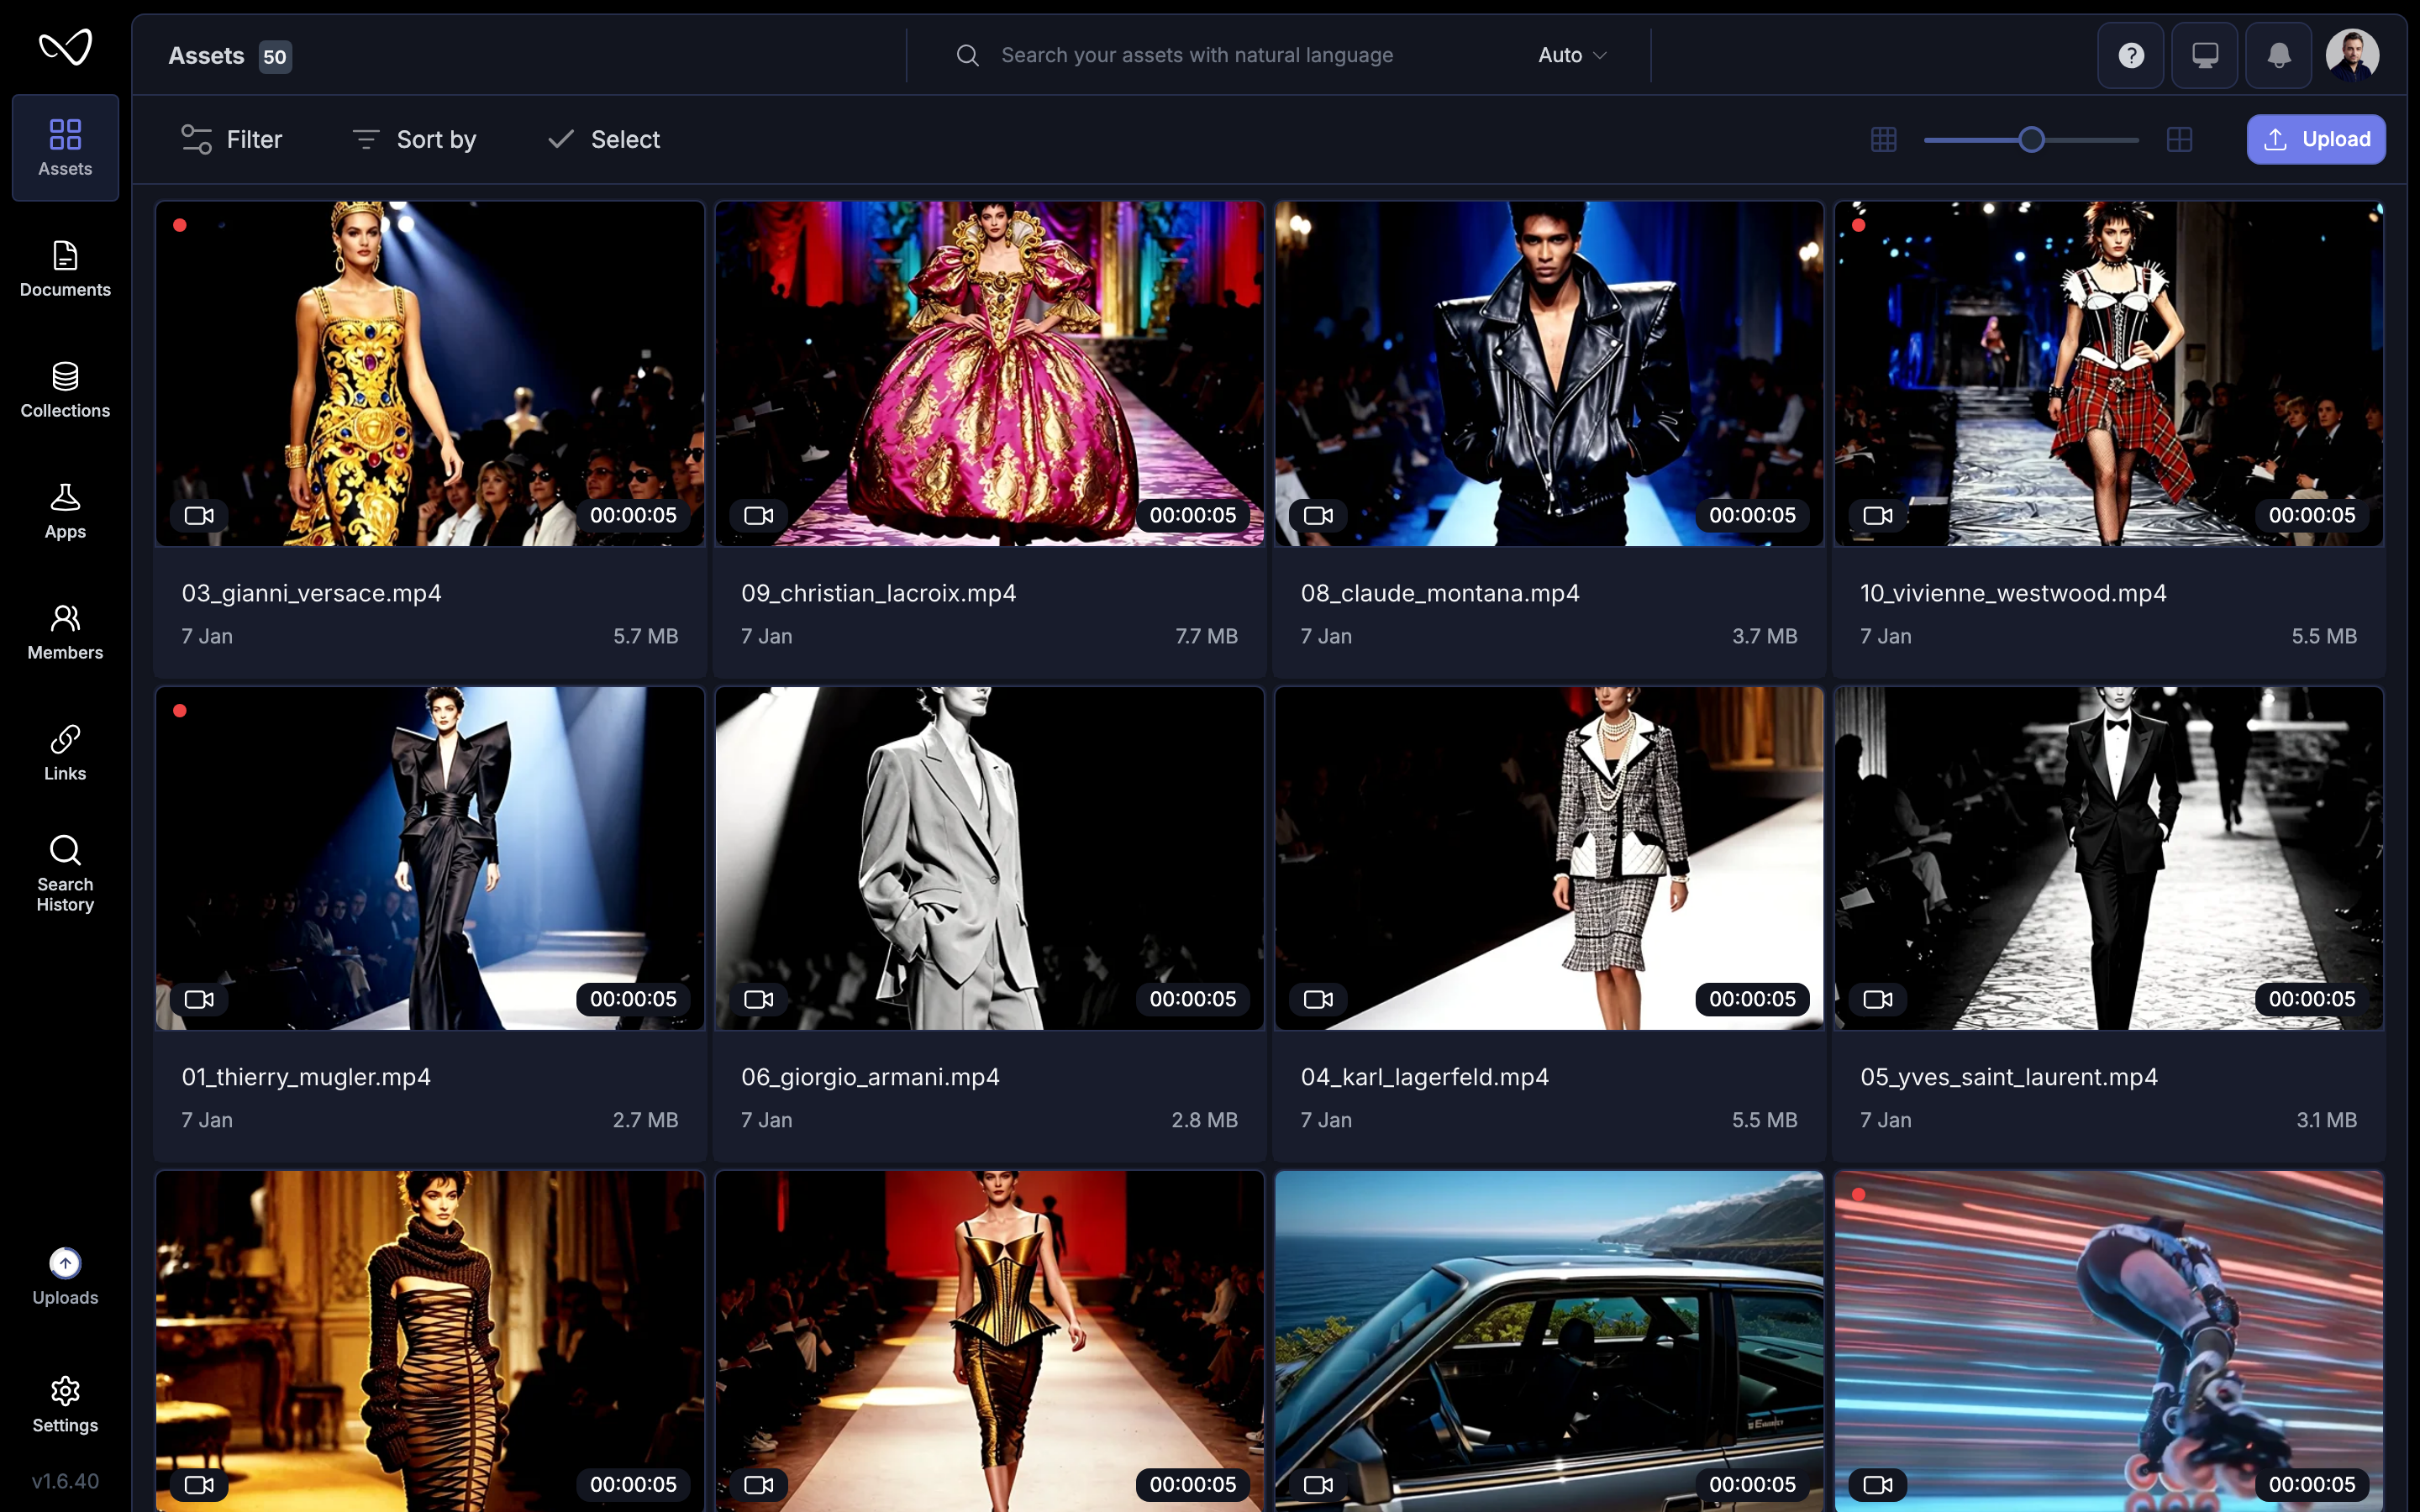Click the Upload button
This screenshot has width=2420, height=1512.
click(x=2316, y=139)
